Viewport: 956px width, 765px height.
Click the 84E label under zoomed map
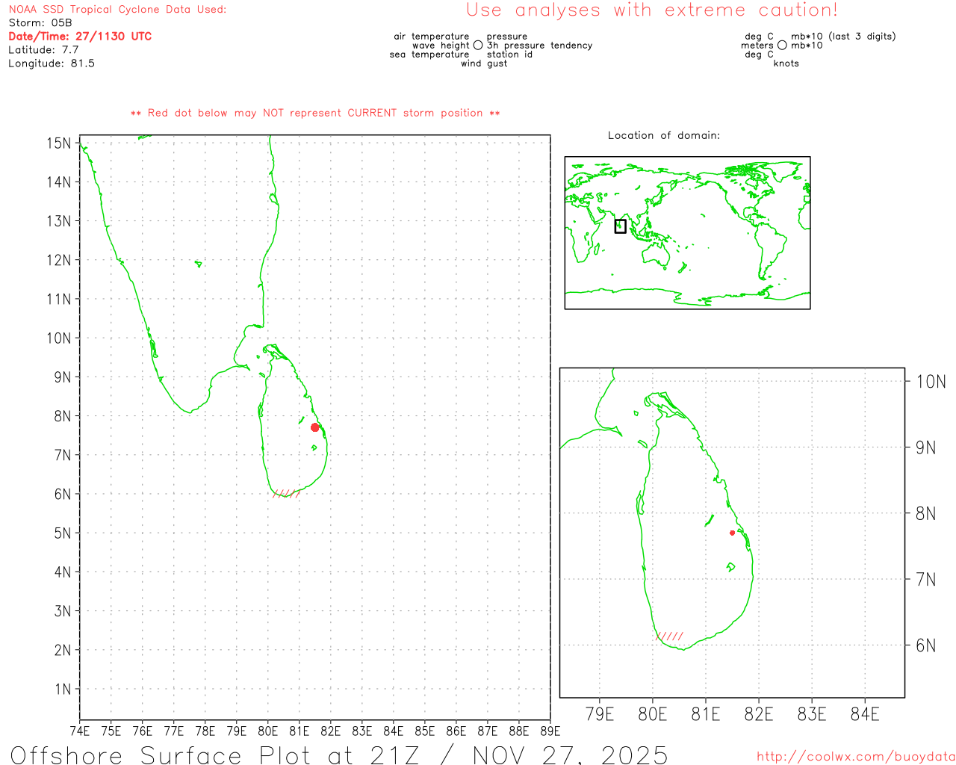[864, 714]
